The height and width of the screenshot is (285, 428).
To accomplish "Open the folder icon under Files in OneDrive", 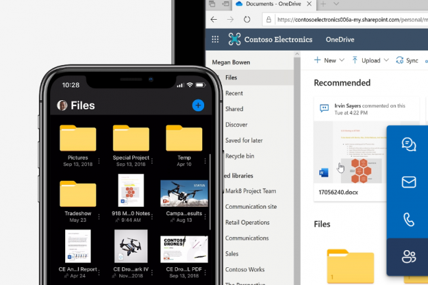I will (x=350, y=266).
